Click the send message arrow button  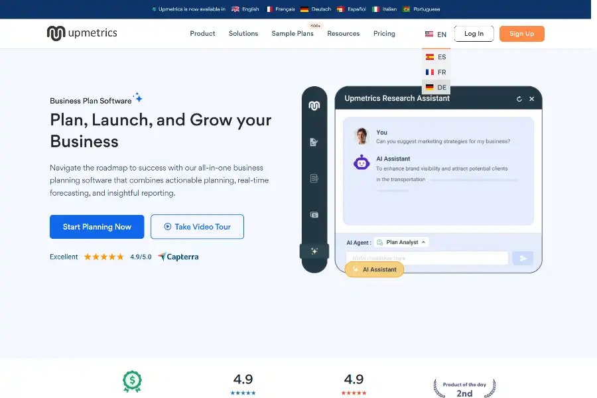[x=523, y=258]
